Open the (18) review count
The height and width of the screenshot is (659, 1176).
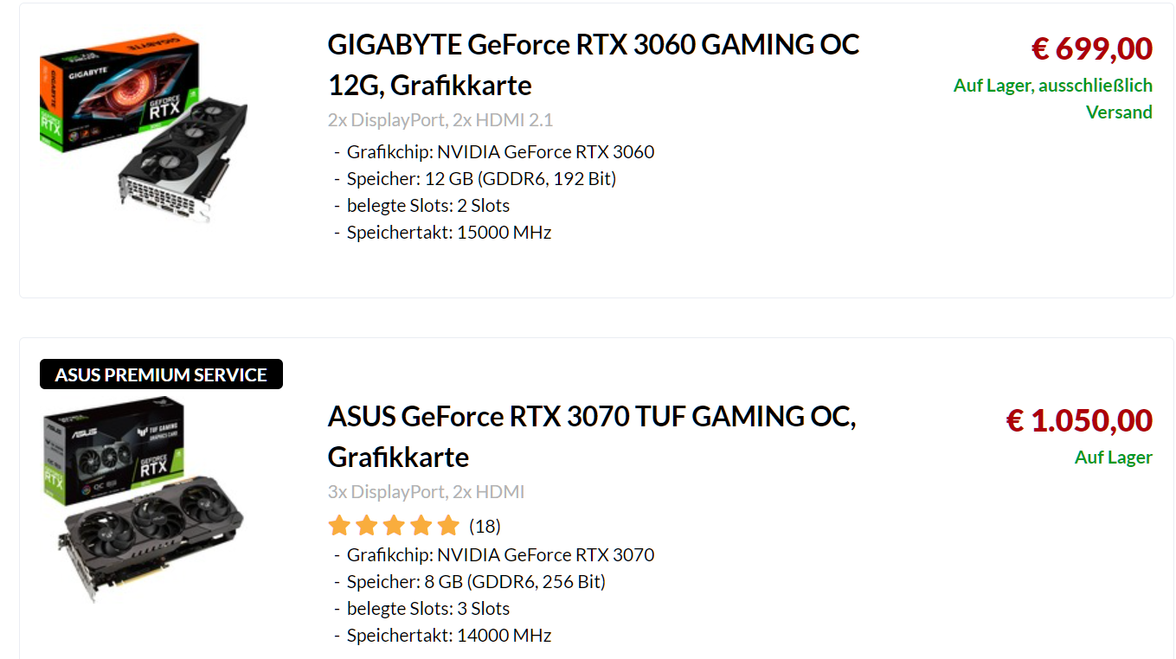tap(485, 527)
